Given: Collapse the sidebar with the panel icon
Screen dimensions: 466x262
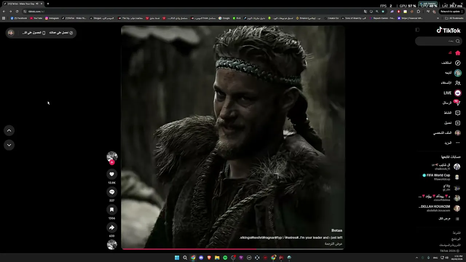Looking at the screenshot, I should (x=417, y=30).
